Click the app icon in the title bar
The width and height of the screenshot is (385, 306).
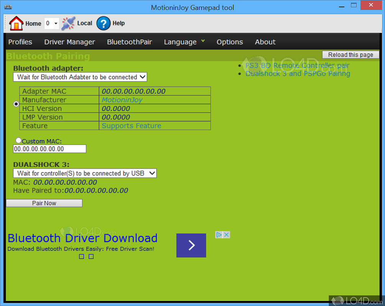[x=7, y=7]
